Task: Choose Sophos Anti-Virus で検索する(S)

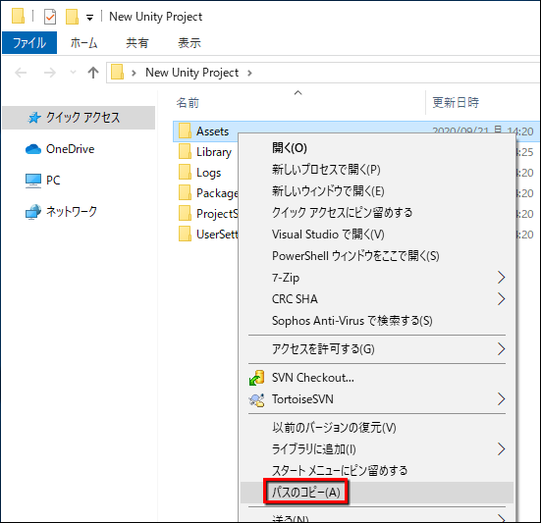Action: point(352,321)
